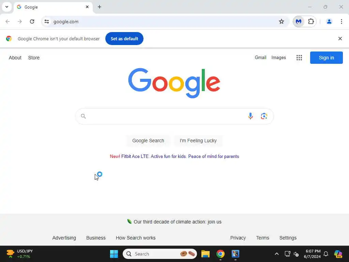349x262 pixels.
Task: Click the I'm Feeling Lucky button
Action: click(198, 141)
